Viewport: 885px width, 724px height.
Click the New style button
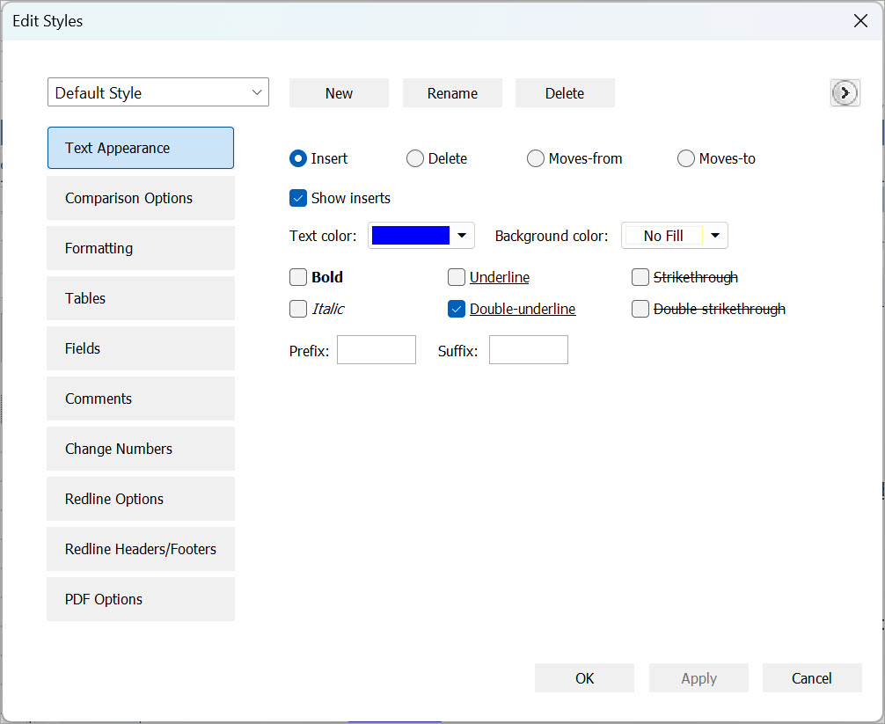(x=339, y=93)
